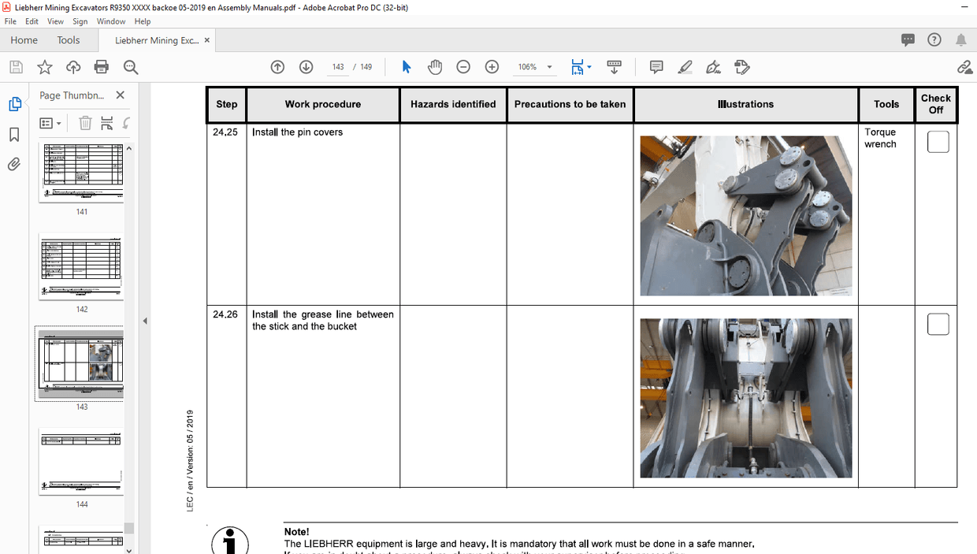
Task: Tick the Check Off box for step 24.26
Action: tap(937, 324)
